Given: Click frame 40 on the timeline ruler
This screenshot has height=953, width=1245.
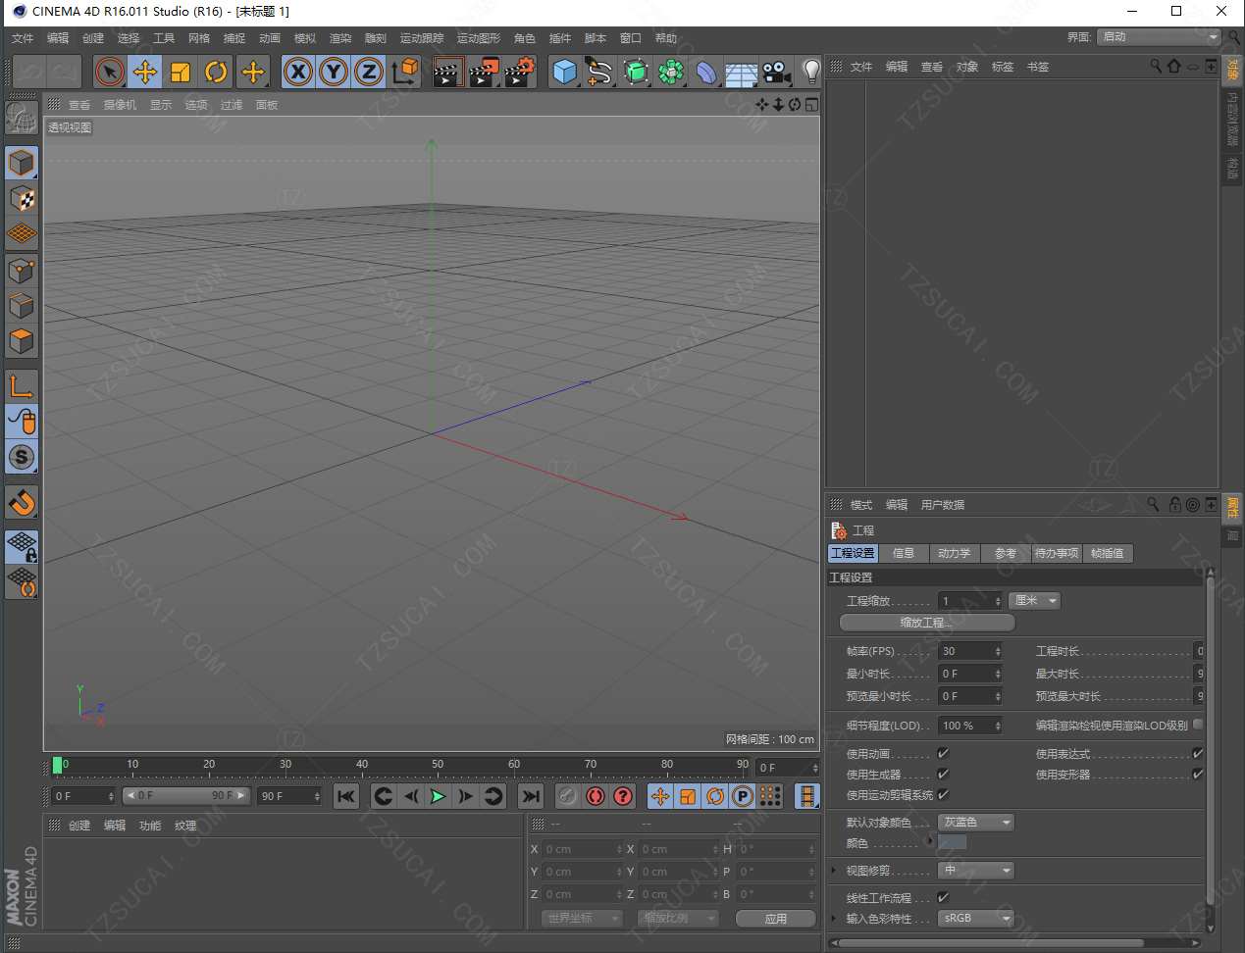Looking at the screenshot, I should (362, 765).
